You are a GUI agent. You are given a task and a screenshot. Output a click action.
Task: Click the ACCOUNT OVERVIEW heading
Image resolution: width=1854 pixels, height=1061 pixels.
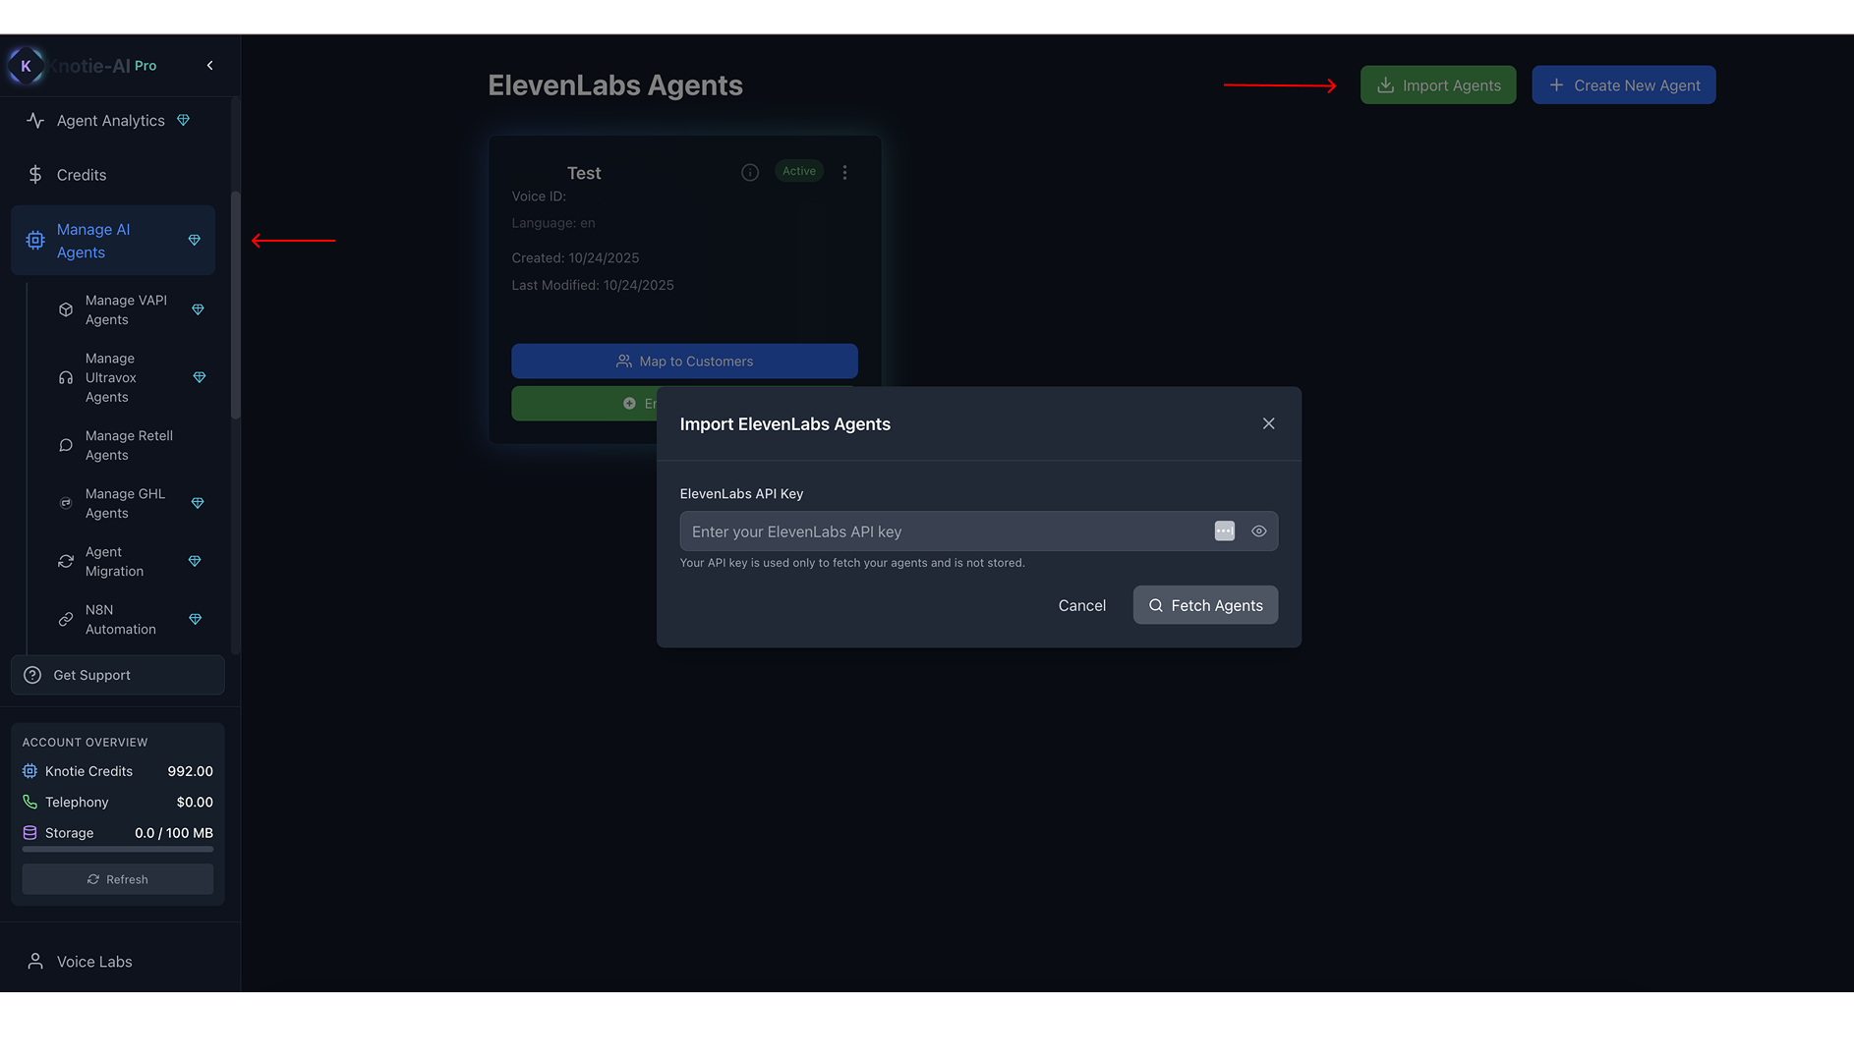(x=86, y=743)
